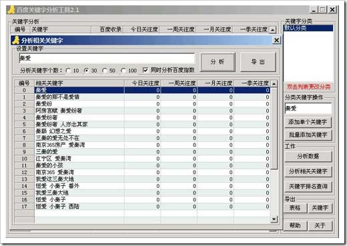
Task: Click 添加单个关键字 button
Action: [x=308, y=122]
